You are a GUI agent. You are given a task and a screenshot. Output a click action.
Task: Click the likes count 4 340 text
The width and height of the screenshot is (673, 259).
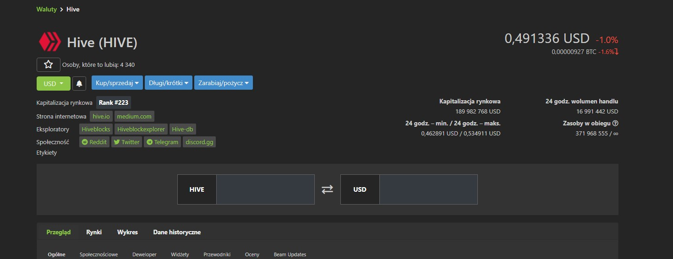98,65
